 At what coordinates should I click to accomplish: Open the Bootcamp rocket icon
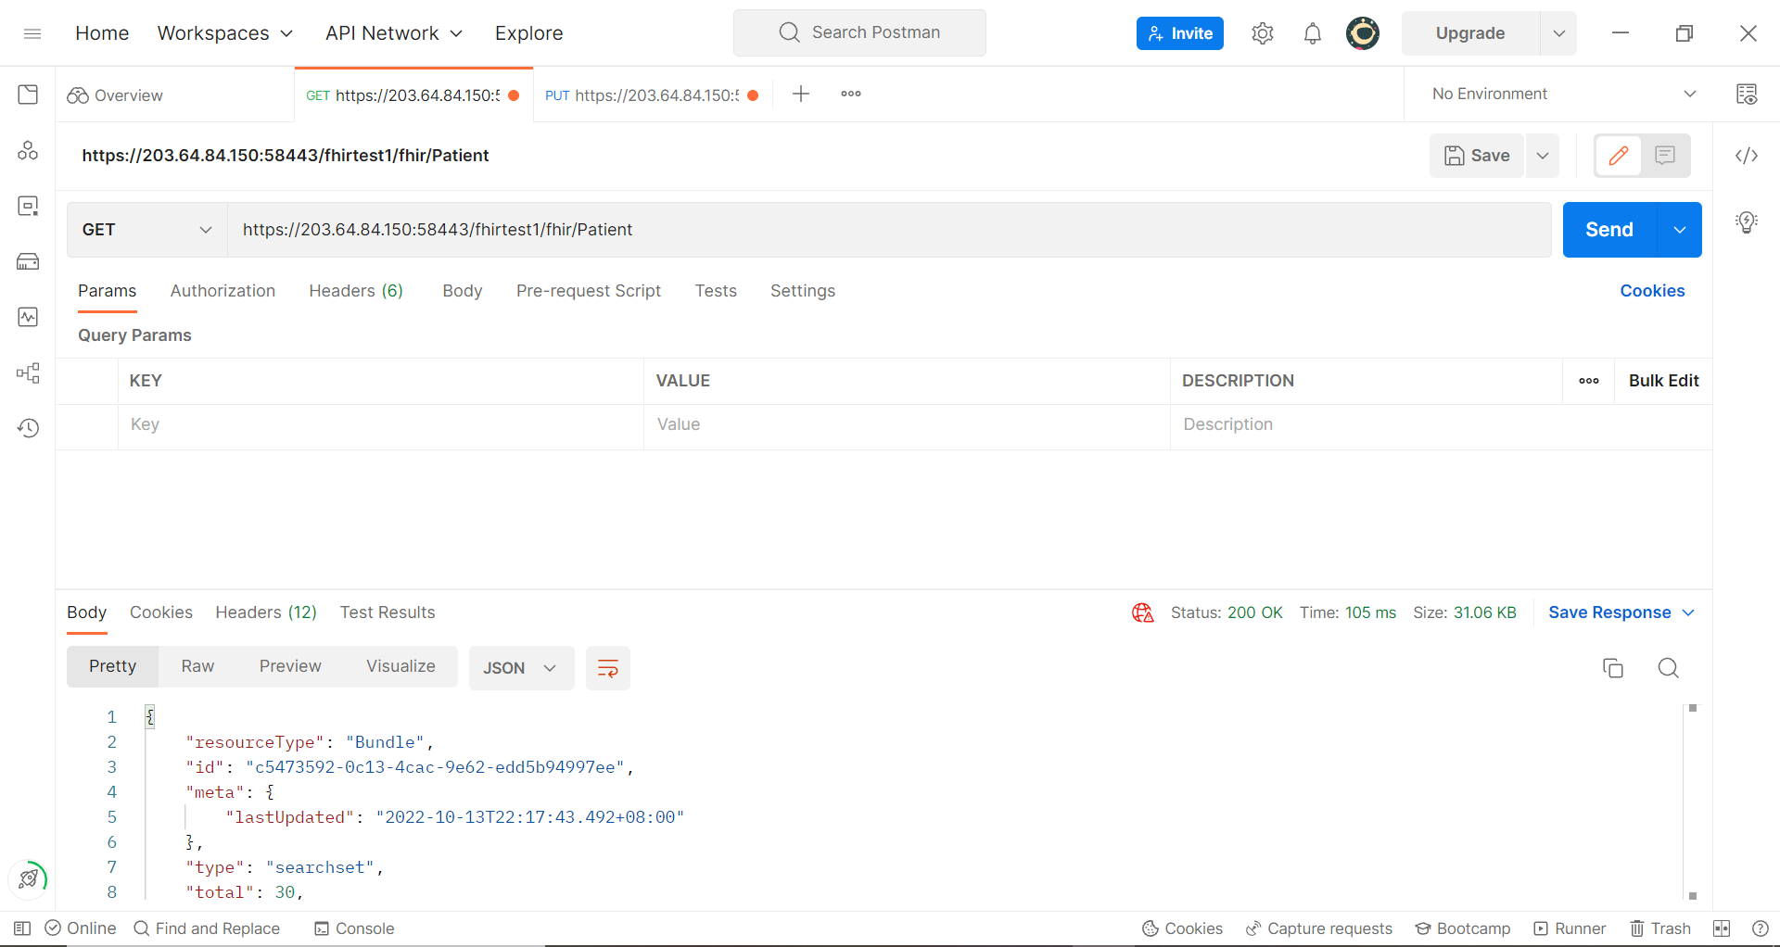point(29,878)
